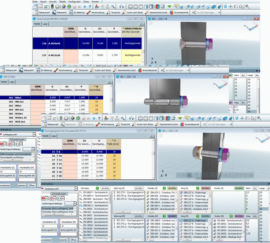Open the Konfigurator menu
Image resolution: width=270 pixels, height=243 pixels.
[x=74, y=2]
